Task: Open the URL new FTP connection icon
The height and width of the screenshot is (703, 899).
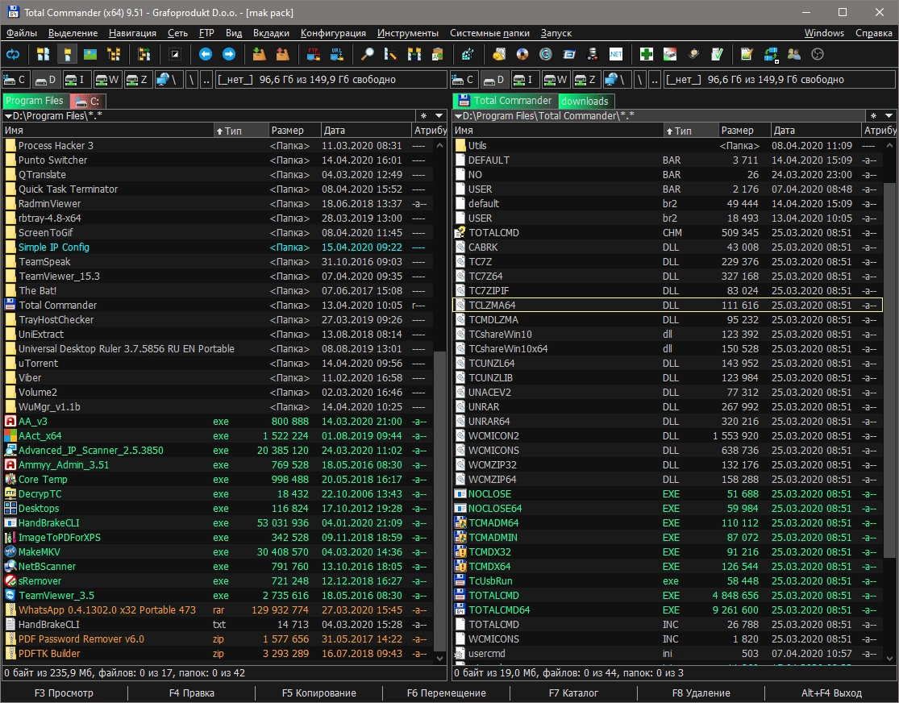Action: (337, 55)
